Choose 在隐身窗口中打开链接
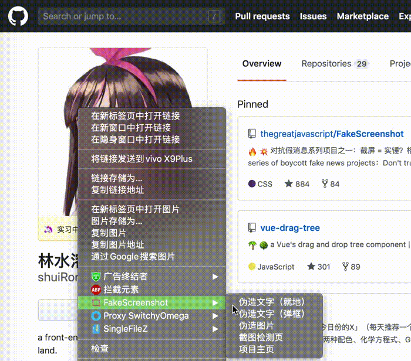 click(152, 139)
